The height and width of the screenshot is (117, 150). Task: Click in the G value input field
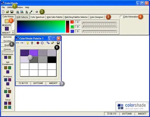pos(78,27)
